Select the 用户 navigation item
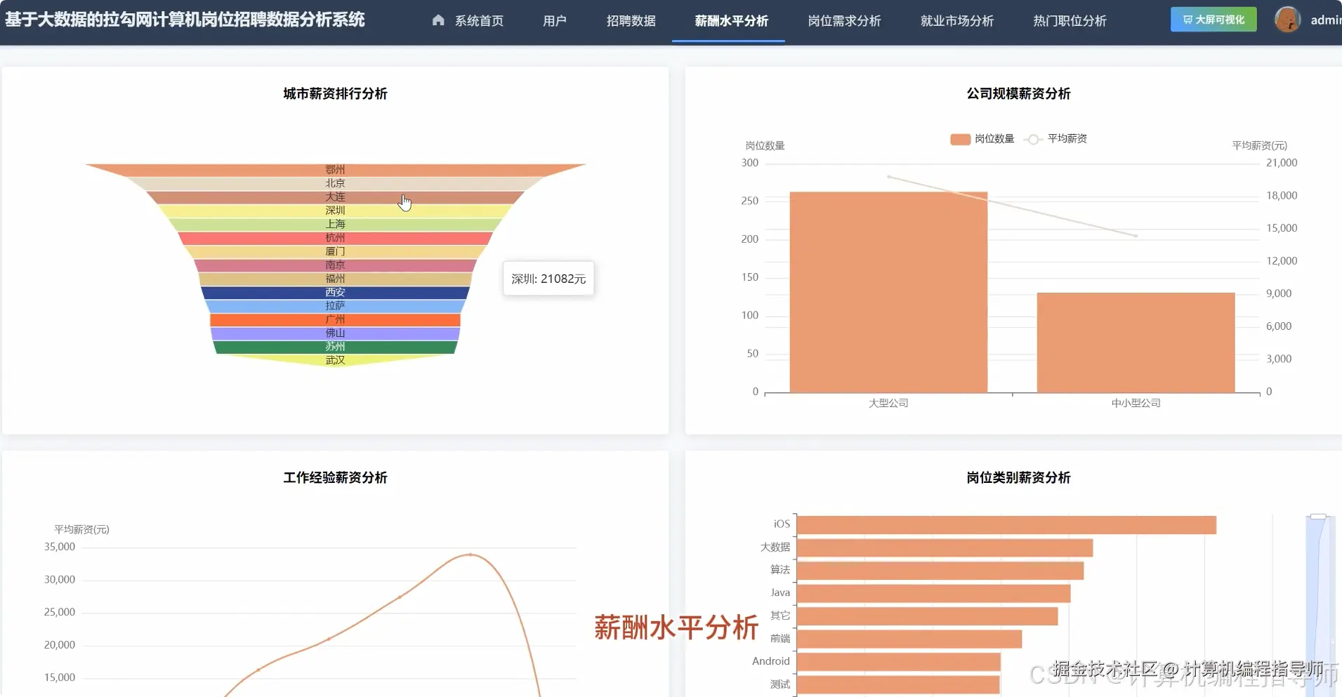The width and height of the screenshot is (1342, 697). pyautogui.click(x=554, y=20)
